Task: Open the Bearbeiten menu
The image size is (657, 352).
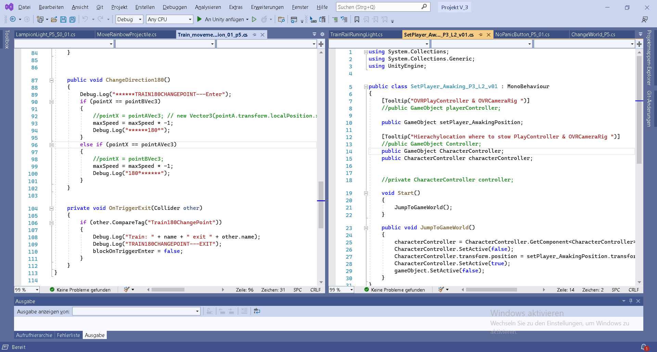Action: pos(51,7)
